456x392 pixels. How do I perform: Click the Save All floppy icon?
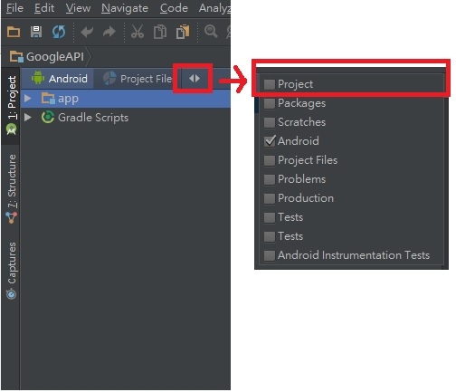[x=36, y=32]
